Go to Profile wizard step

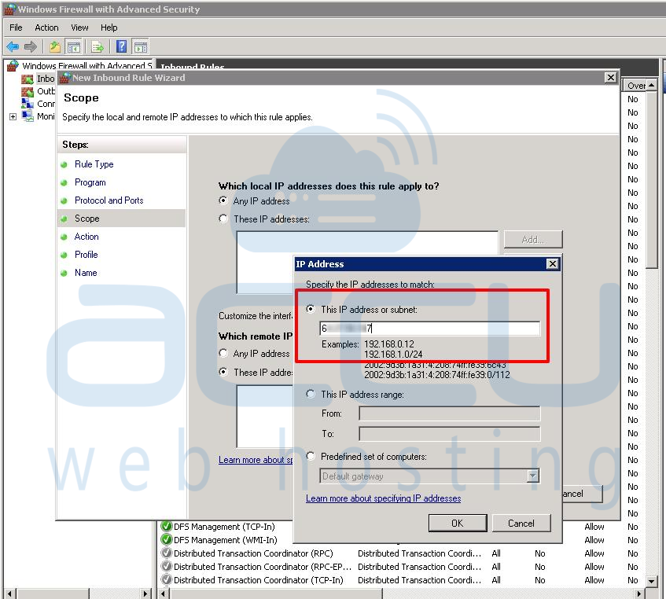86,255
